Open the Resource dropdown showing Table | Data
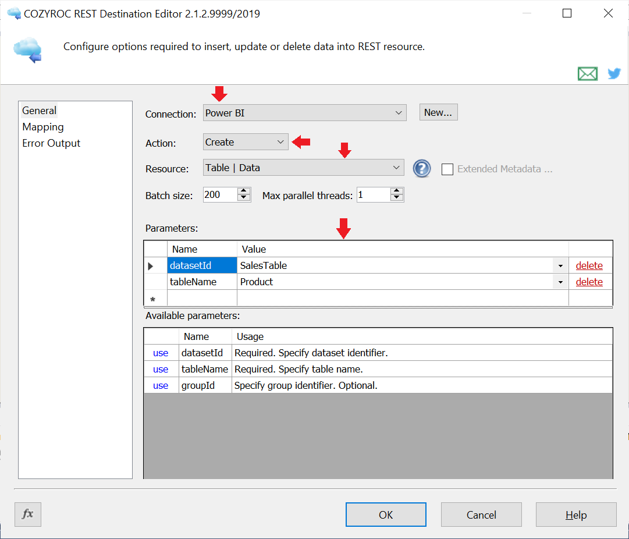The width and height of the screenshot is (629, 539). point(303,168)
